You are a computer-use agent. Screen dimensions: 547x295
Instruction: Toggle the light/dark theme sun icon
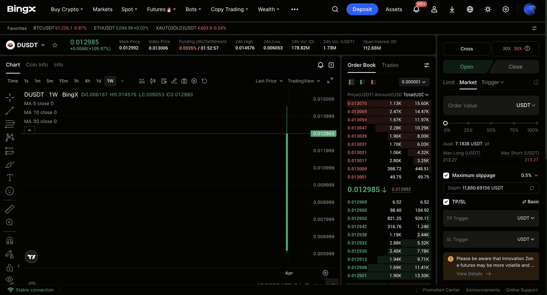(488, 9)
